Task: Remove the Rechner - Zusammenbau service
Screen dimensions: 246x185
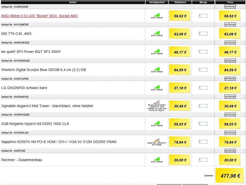Action: click(x=230, y=151)
